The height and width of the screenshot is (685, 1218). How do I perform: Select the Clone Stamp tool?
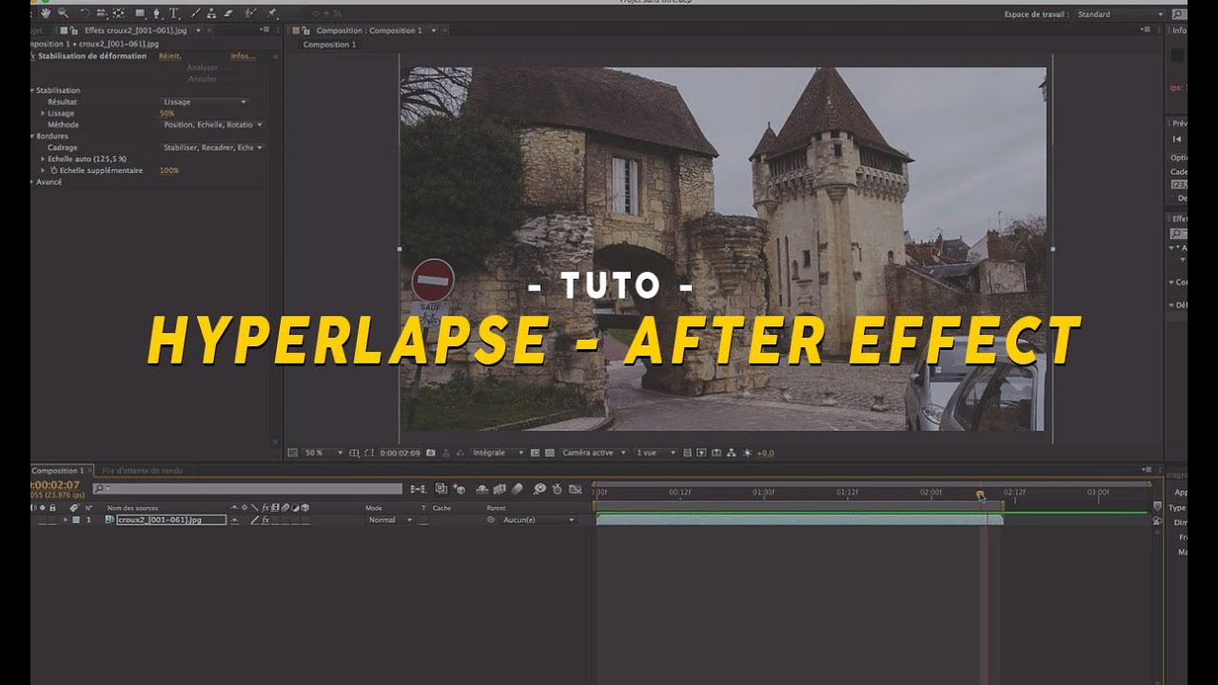tap(211, 13)
